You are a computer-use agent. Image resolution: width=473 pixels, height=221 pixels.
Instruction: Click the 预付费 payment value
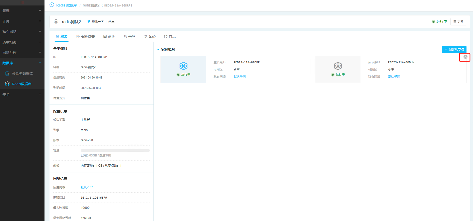(x=85, y=98)
